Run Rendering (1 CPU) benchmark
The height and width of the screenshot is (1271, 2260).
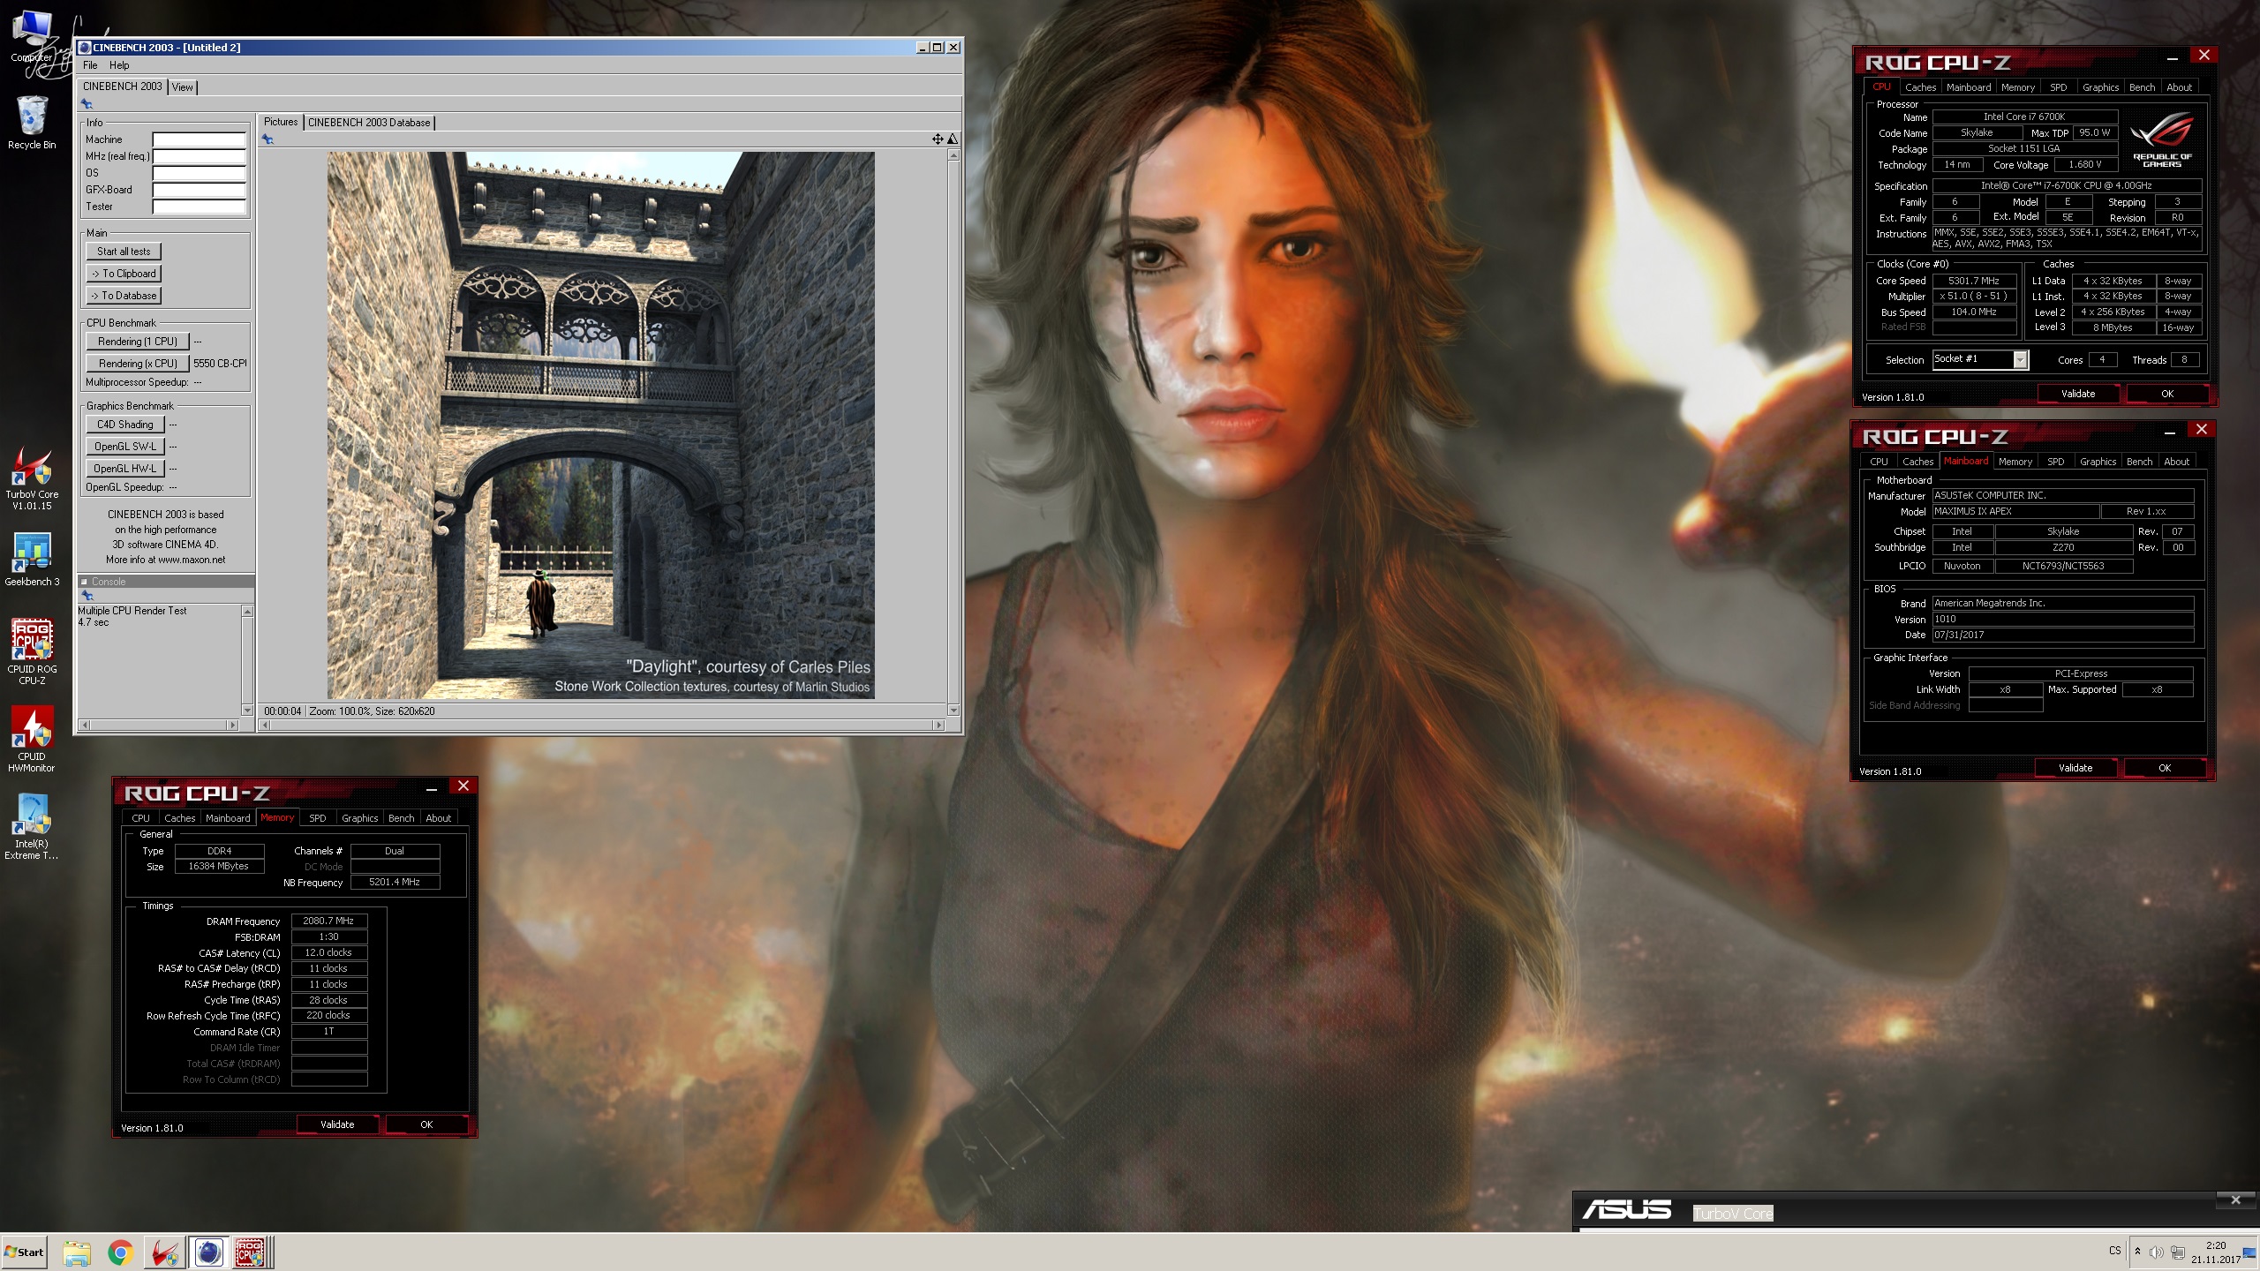tap(138, 342)
